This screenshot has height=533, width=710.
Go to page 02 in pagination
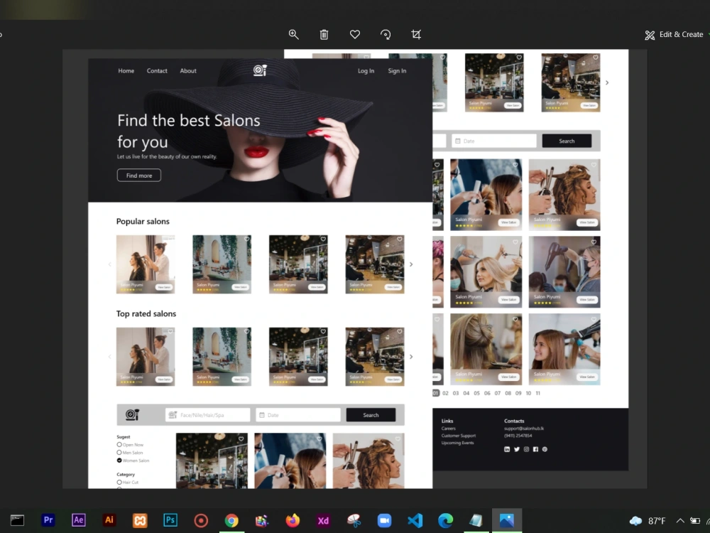coord(446,394)
